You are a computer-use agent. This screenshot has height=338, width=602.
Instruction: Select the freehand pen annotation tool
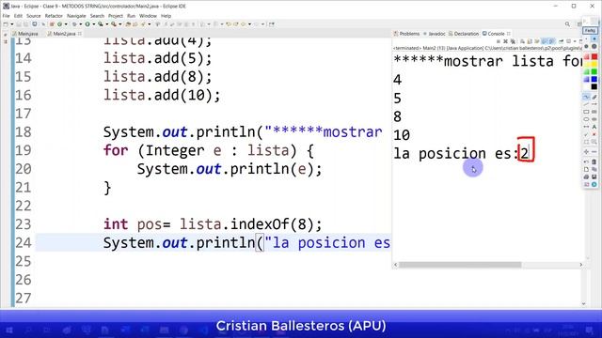[x=586, y=97]
